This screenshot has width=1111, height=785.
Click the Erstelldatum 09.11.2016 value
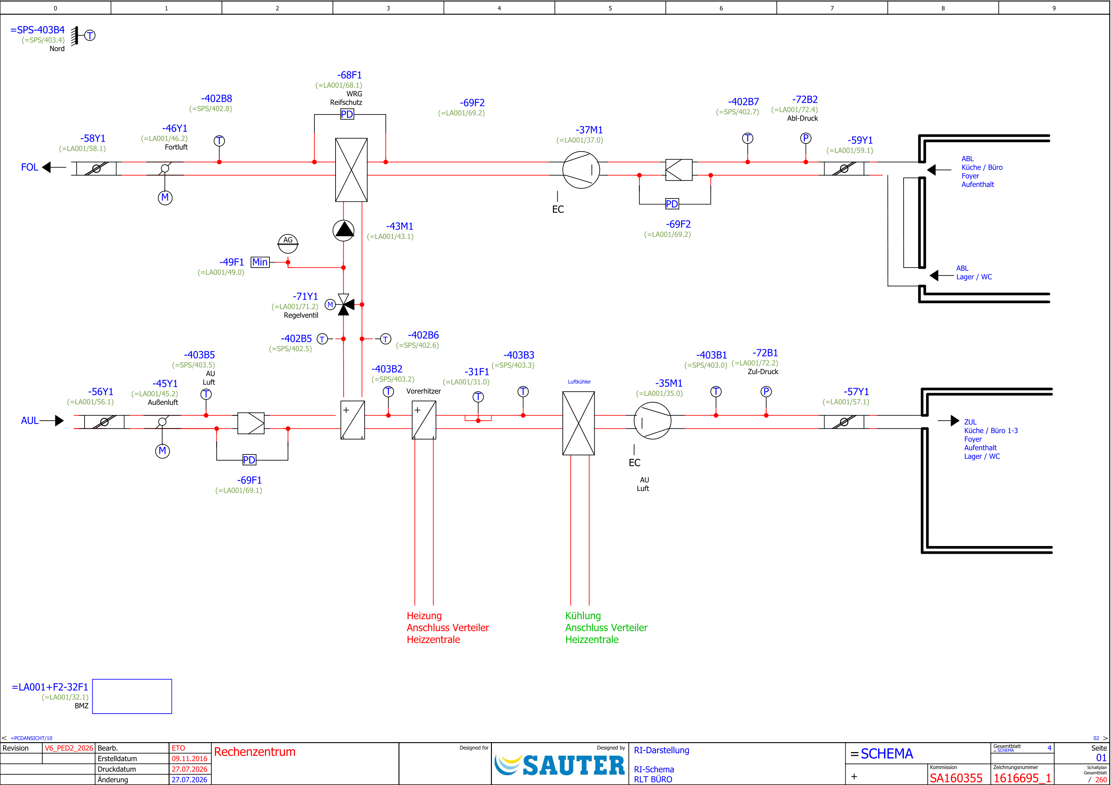point(190,759)
